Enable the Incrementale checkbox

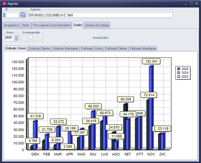(31, 37)
